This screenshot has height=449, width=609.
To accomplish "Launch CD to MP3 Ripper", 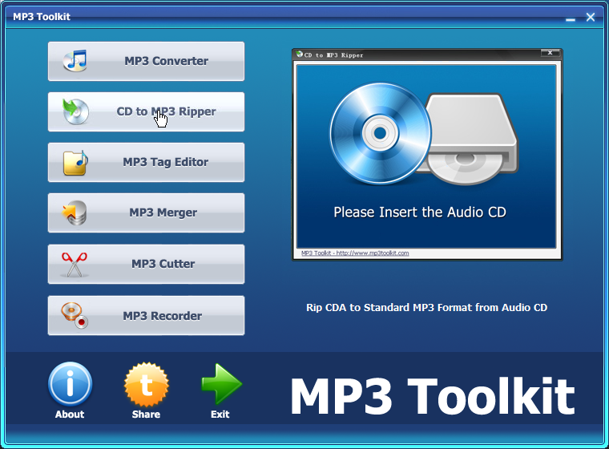I will (146, 112).
